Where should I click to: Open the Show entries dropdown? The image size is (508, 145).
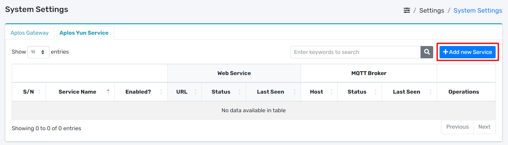pos(38,52)
